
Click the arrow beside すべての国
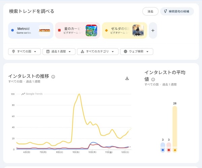(35, 52)
